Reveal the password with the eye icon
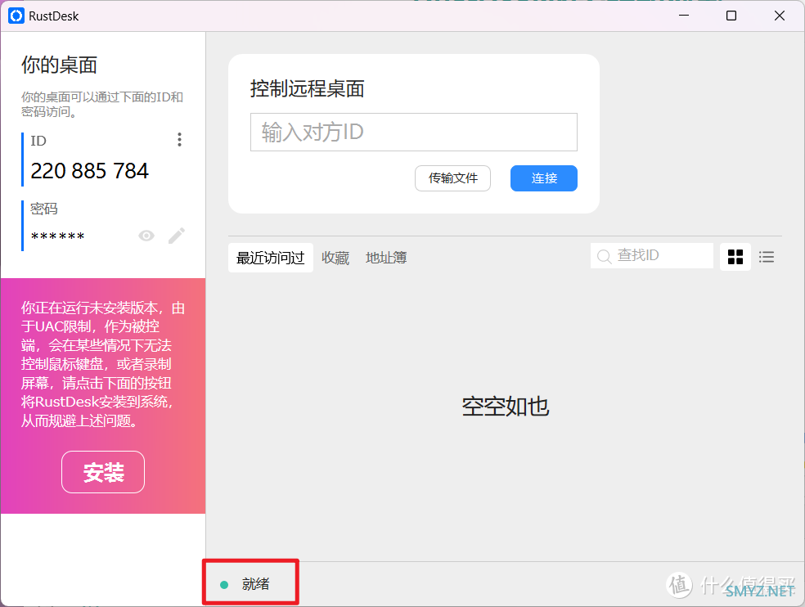805x607 pixels. click(146, 236)
